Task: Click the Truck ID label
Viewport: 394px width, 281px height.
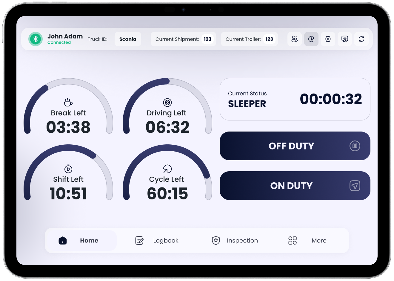Action: pos(98,39)
